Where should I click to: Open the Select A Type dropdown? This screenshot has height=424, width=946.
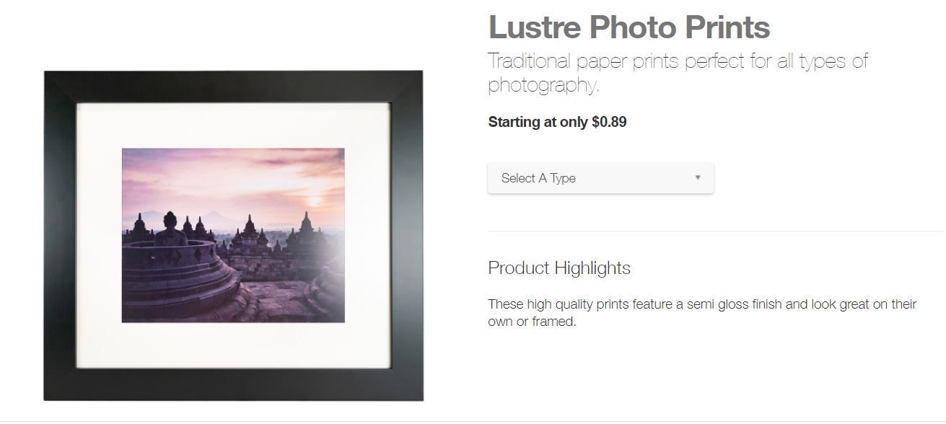click(600, 178)
